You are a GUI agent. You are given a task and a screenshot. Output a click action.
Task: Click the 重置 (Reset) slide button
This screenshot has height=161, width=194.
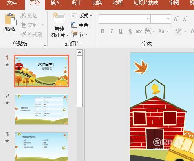80,25
